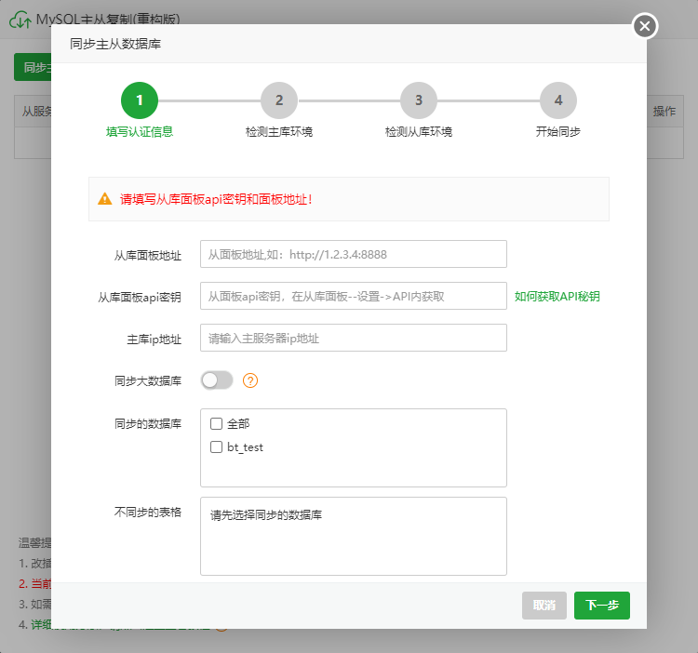The width and height of the screenshot is (698, 653).
Task: Click step 3 circle 检测从库环境
Action: click(419, 100)
